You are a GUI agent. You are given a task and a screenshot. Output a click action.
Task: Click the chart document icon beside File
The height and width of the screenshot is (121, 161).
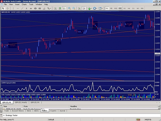point(2,4)
